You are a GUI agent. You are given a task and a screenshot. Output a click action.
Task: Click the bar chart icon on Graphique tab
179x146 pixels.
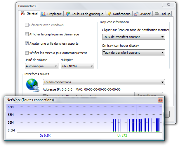coord(44,14)
